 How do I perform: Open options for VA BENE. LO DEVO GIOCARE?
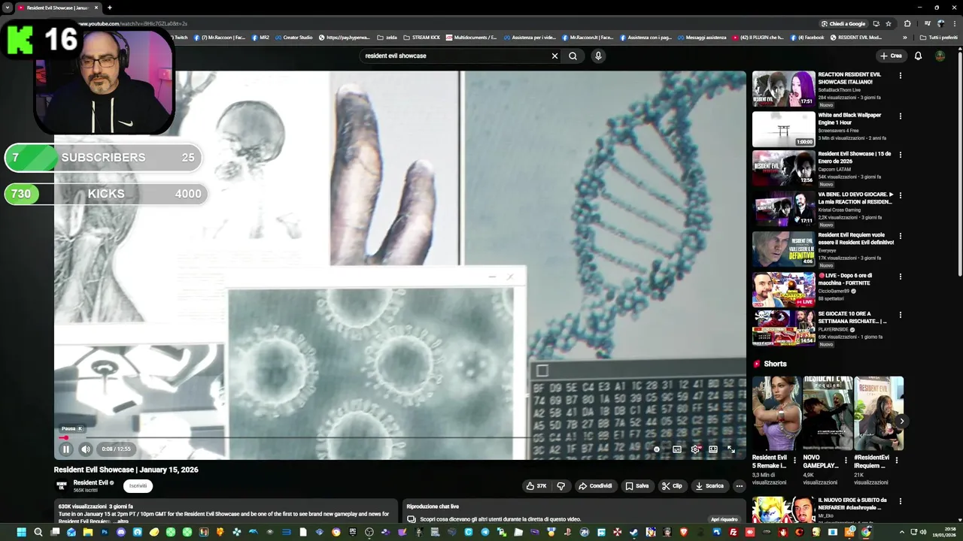(901, 195)
